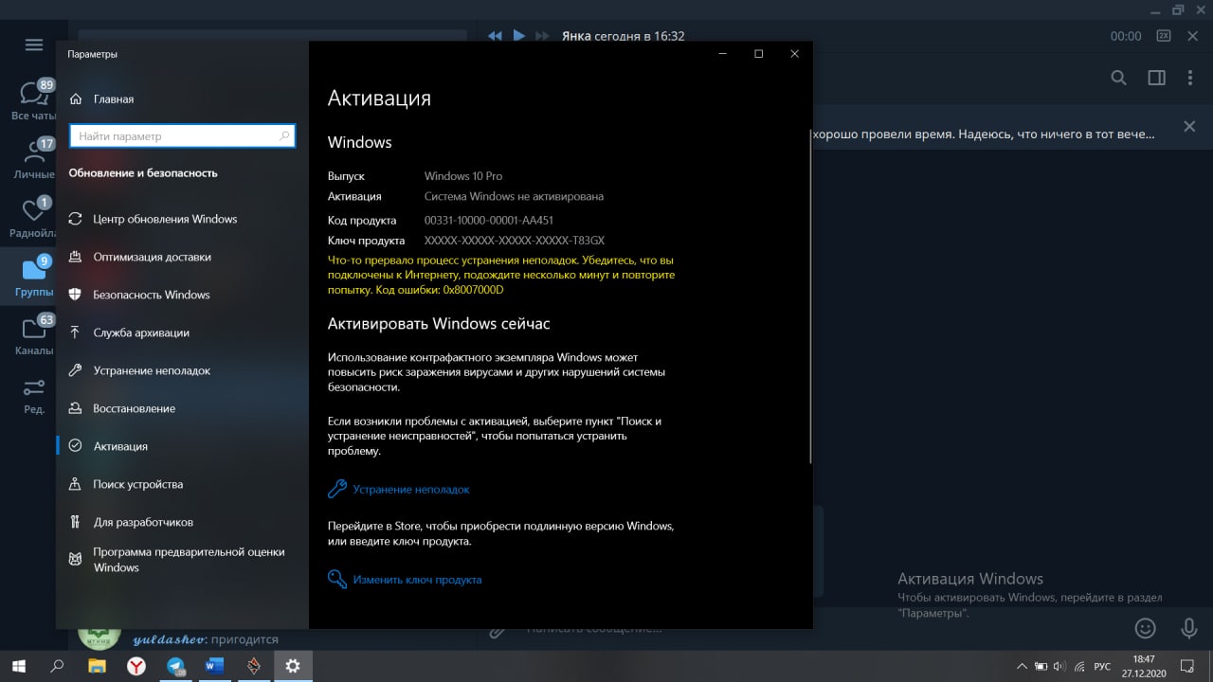Open emoji picker in Telegram
This screenshot has width=1213, height=682.
coord(1145,628)
